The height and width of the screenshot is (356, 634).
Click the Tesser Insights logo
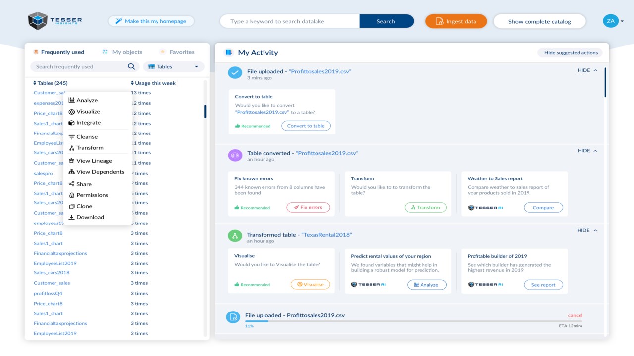pos(55,21)
